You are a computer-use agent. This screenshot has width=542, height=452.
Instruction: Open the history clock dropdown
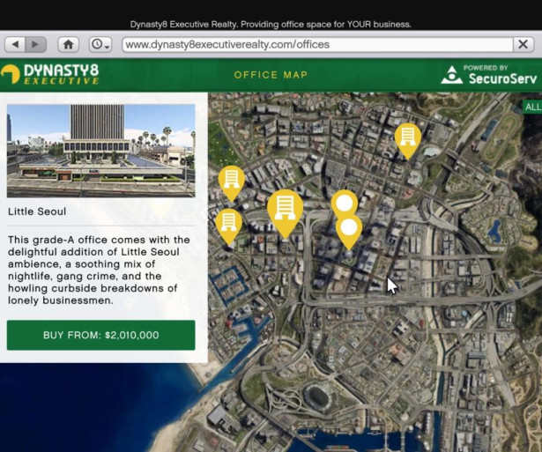[x=100, y=44]
